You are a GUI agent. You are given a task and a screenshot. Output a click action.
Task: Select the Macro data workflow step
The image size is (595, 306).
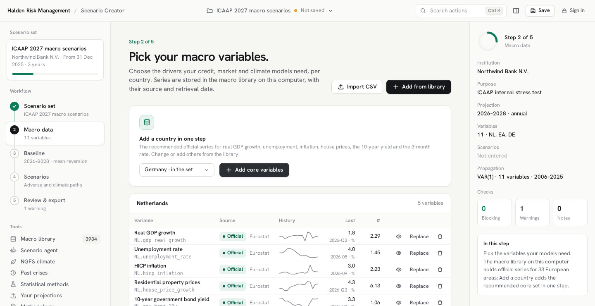pyautogui.click(x=55, y=133)
